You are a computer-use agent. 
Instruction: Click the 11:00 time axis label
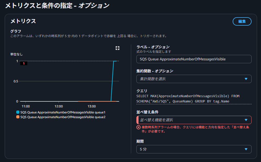(x=26, y=106)
